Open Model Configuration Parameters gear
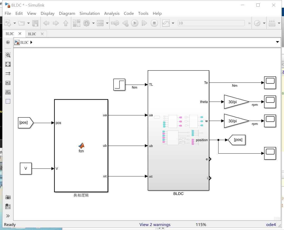284x230 pixels. pos(86,23)
